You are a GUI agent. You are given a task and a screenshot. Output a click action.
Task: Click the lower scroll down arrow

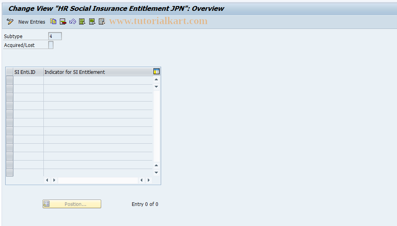[156, 173]
